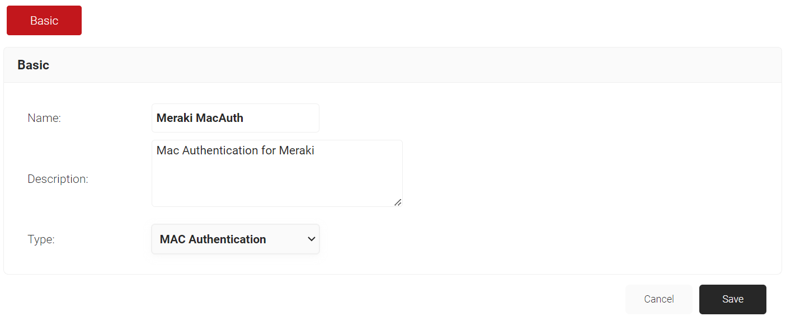Click the Description field label
786x321 pixels.
tap(58, 180)
